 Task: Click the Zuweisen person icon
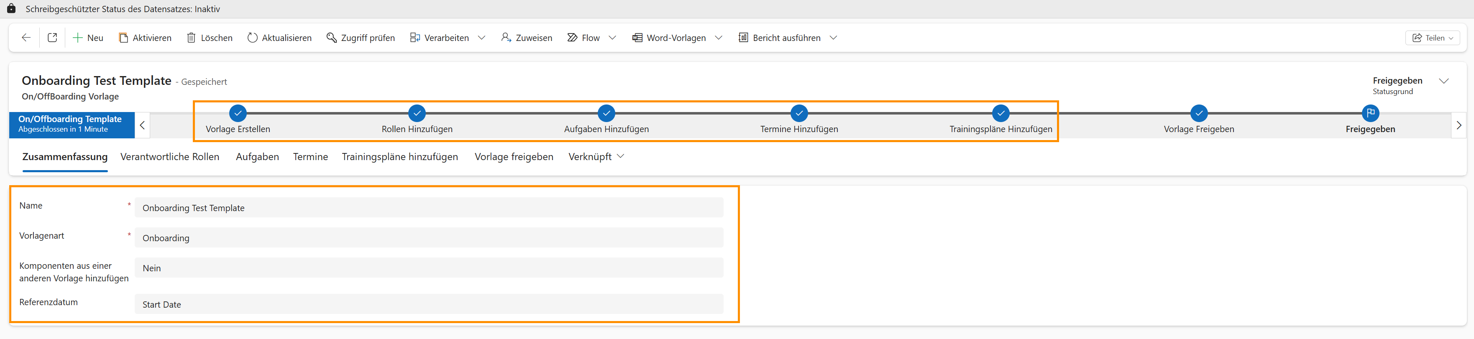(506, 38)
